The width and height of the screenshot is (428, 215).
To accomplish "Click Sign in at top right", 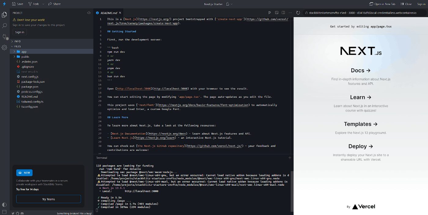I will tap(421, 4).
